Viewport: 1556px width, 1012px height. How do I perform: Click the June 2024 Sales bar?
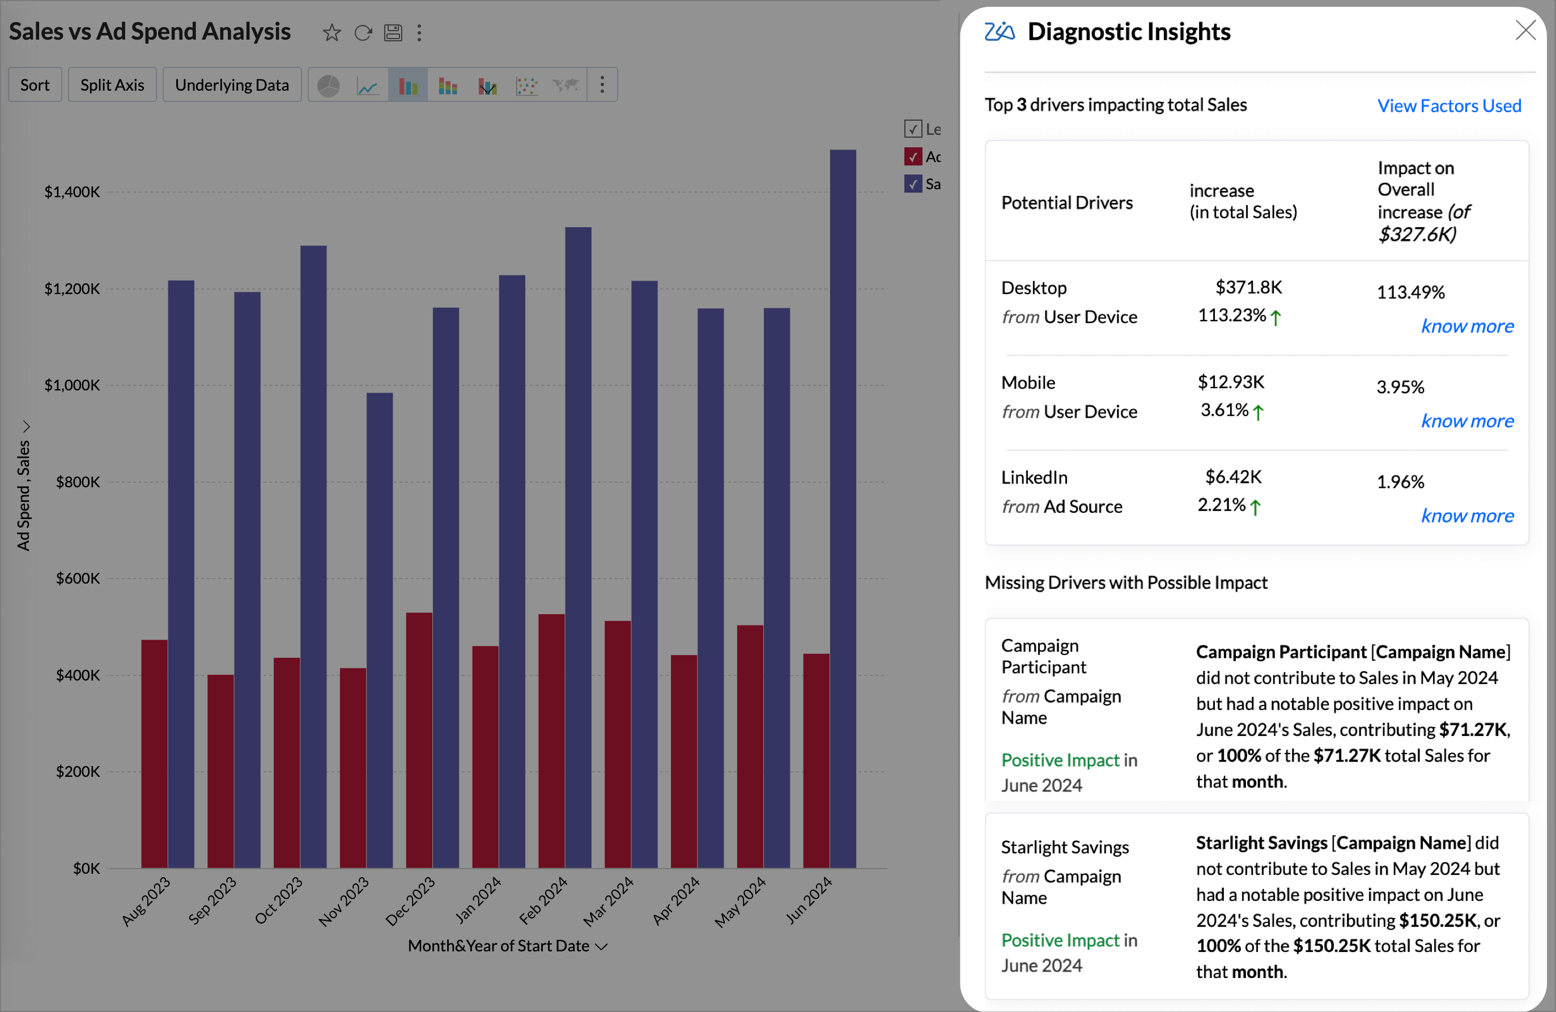tap(843, 510)
